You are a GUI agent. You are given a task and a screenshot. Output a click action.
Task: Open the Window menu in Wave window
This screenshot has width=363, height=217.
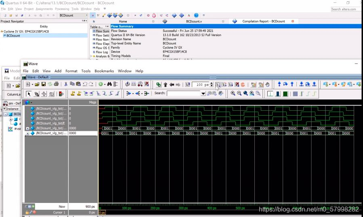(124, 71)
